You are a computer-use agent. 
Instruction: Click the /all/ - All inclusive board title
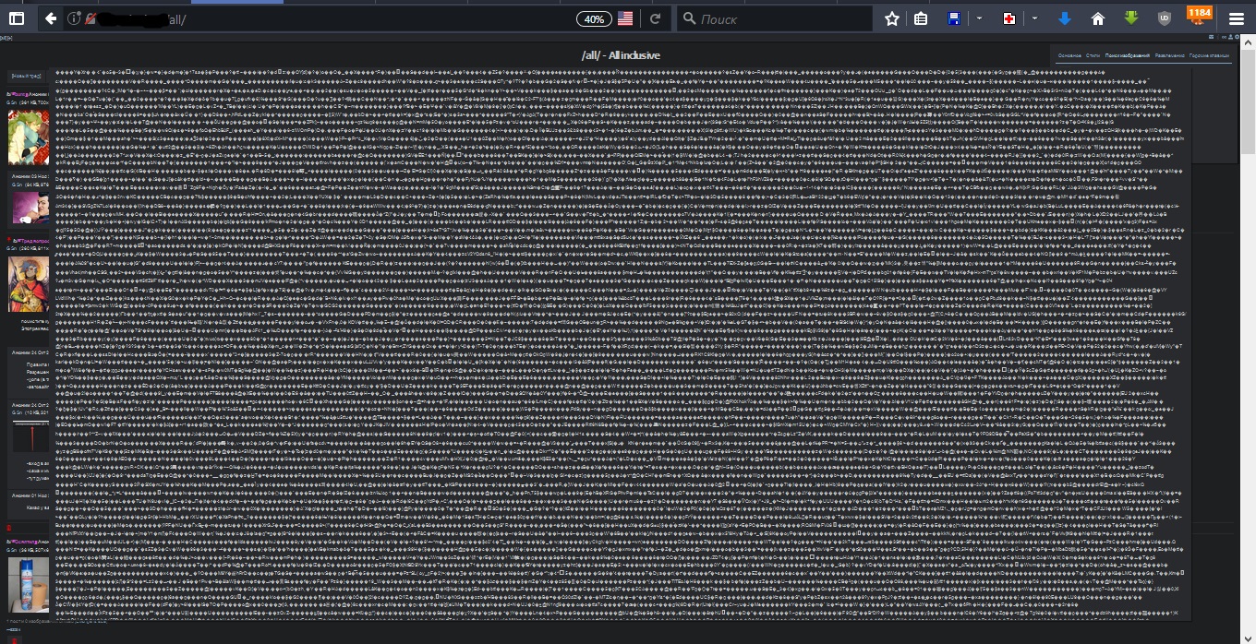coord(621,55)
